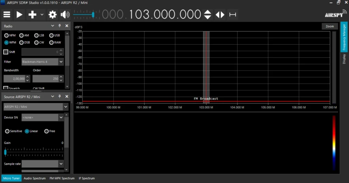349x183 pixels.
Task: Increase the Bandwidth stepper value
Action: (27, 77)
